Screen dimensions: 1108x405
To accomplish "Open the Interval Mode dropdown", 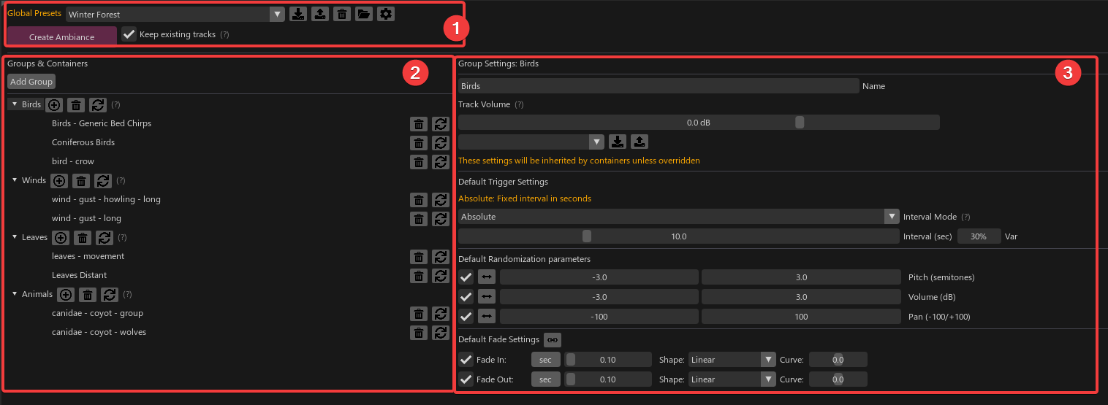I will coord(678,217).
